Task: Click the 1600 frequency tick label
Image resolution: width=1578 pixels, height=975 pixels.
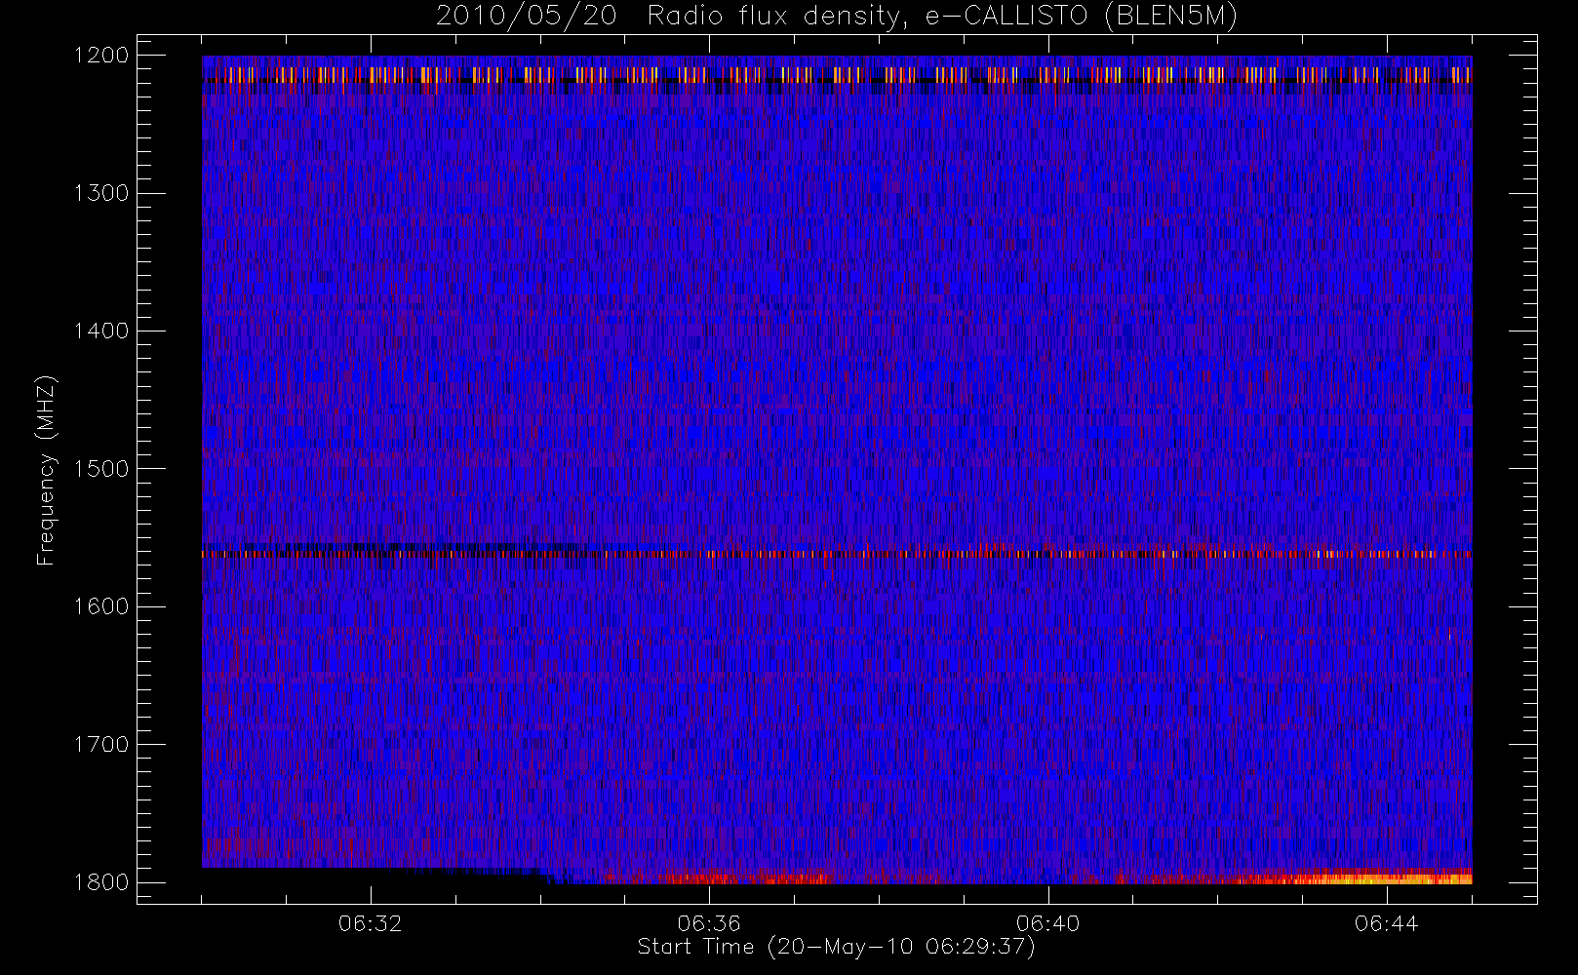Action: [101, 606]
